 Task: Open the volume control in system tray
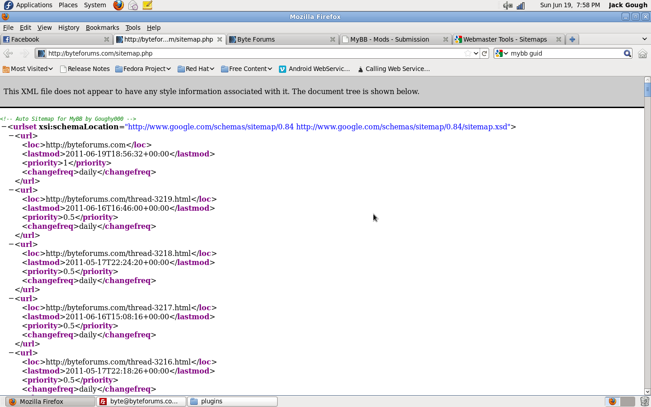(x=508, y=5)
